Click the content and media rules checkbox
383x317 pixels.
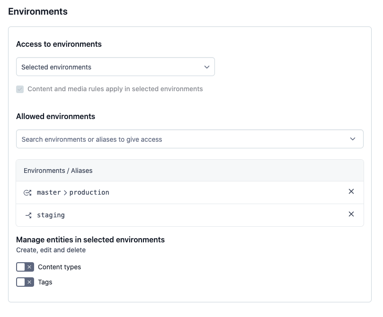tap(20, 89)
